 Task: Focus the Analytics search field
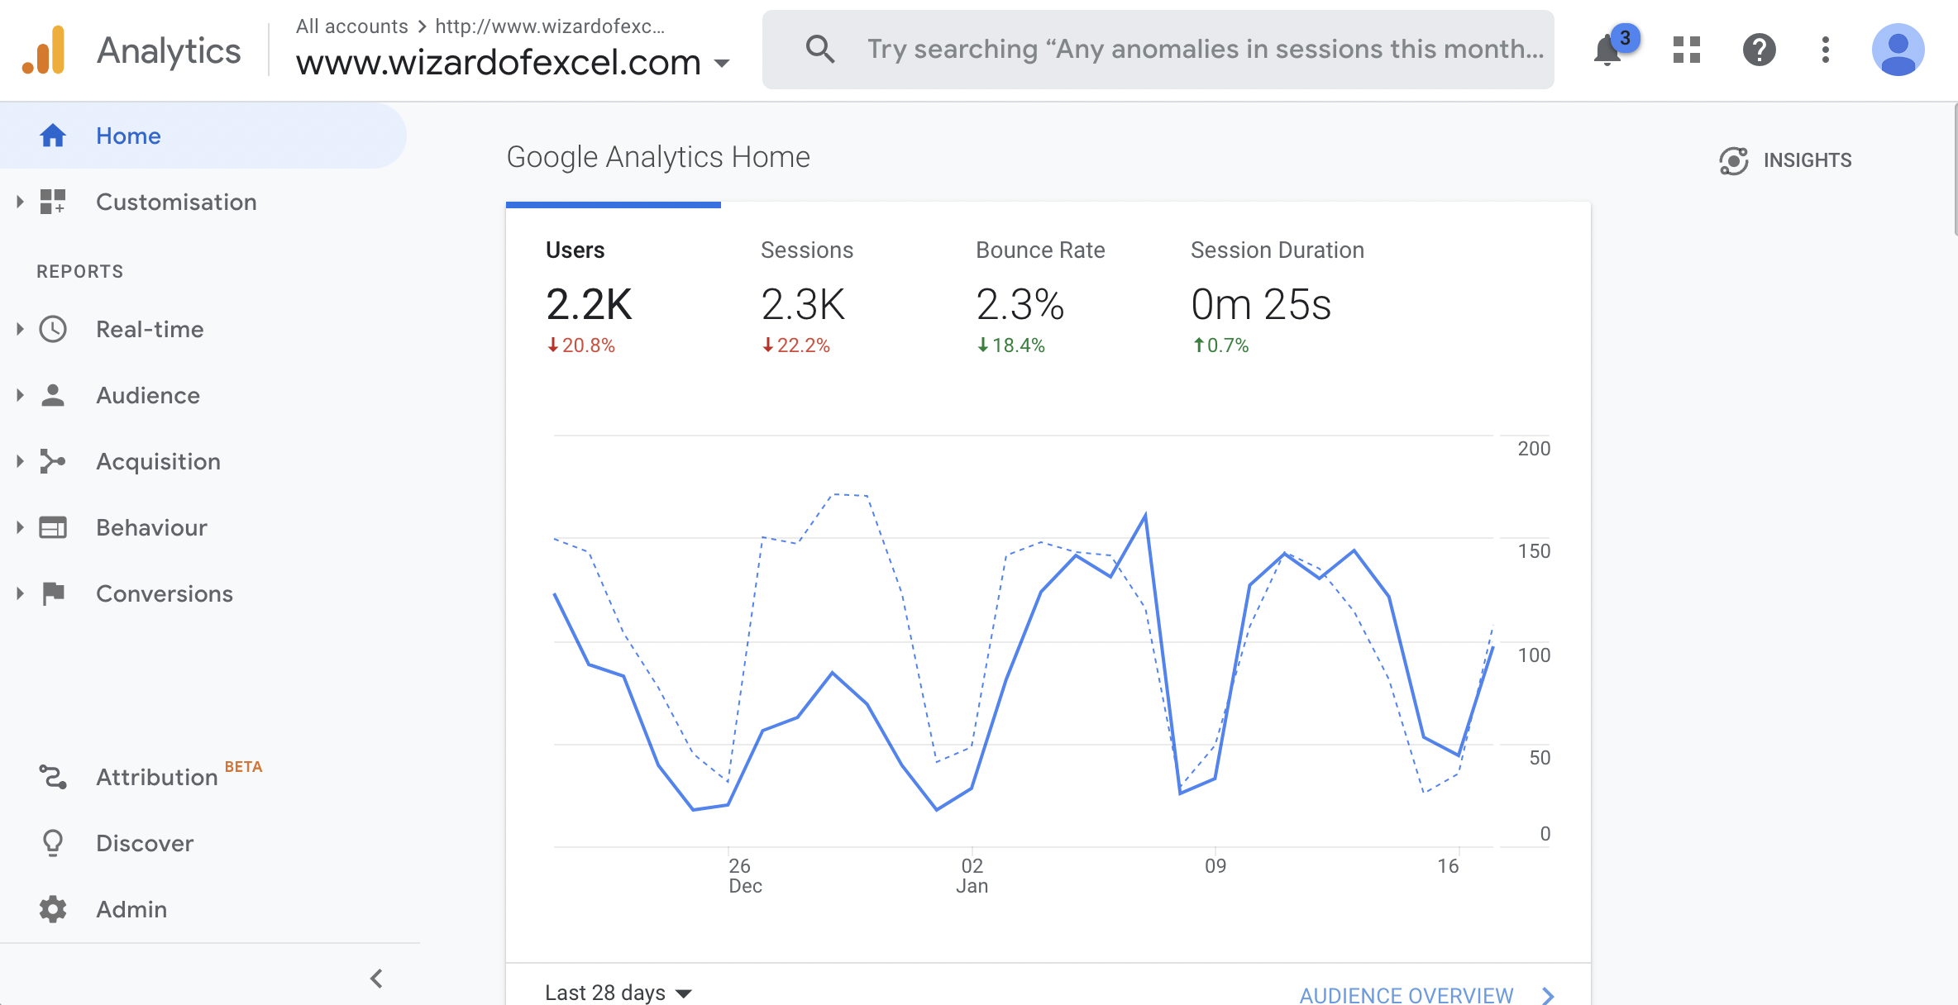pyautogui.click(x=1158, y=50)
